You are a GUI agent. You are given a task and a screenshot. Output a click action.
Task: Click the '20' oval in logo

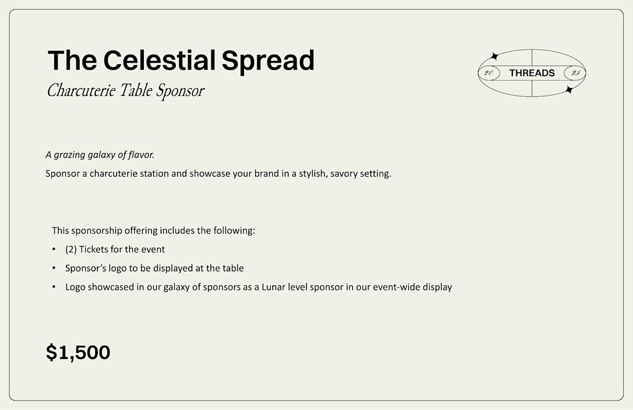pyautogui.click(x=489, y=73)
